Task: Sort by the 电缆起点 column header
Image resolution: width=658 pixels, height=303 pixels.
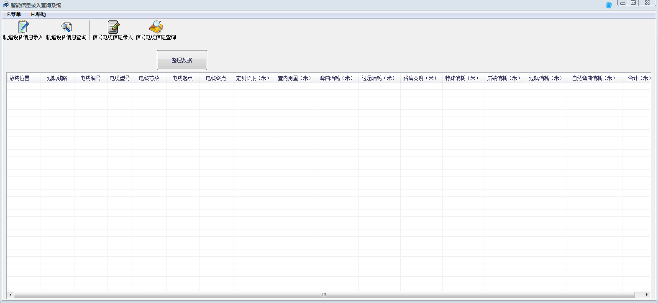Action: tap(182, 78)
